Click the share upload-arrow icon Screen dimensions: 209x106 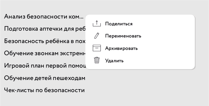(x=97, y=24)
